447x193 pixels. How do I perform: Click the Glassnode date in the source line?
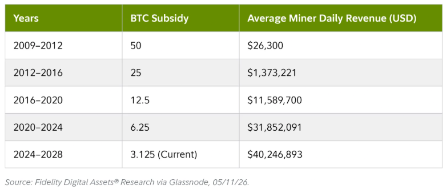coord(231,182)
